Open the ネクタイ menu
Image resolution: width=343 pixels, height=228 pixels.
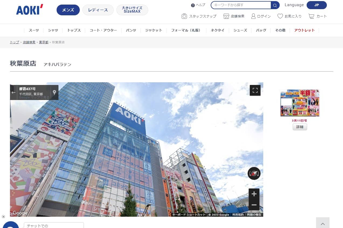(x=217, y=30)
